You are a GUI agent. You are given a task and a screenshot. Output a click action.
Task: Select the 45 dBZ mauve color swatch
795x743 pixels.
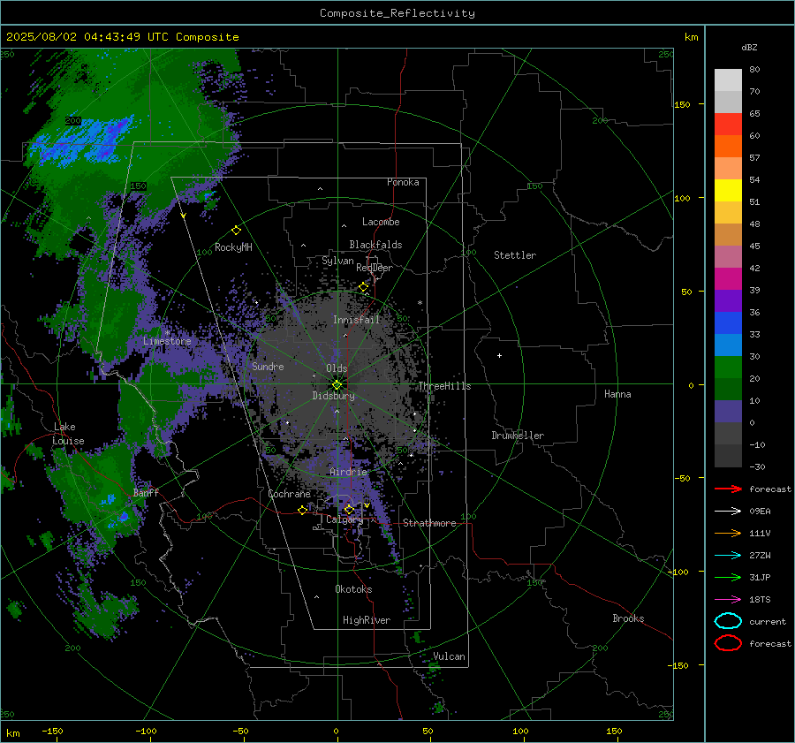click(728, 256)
